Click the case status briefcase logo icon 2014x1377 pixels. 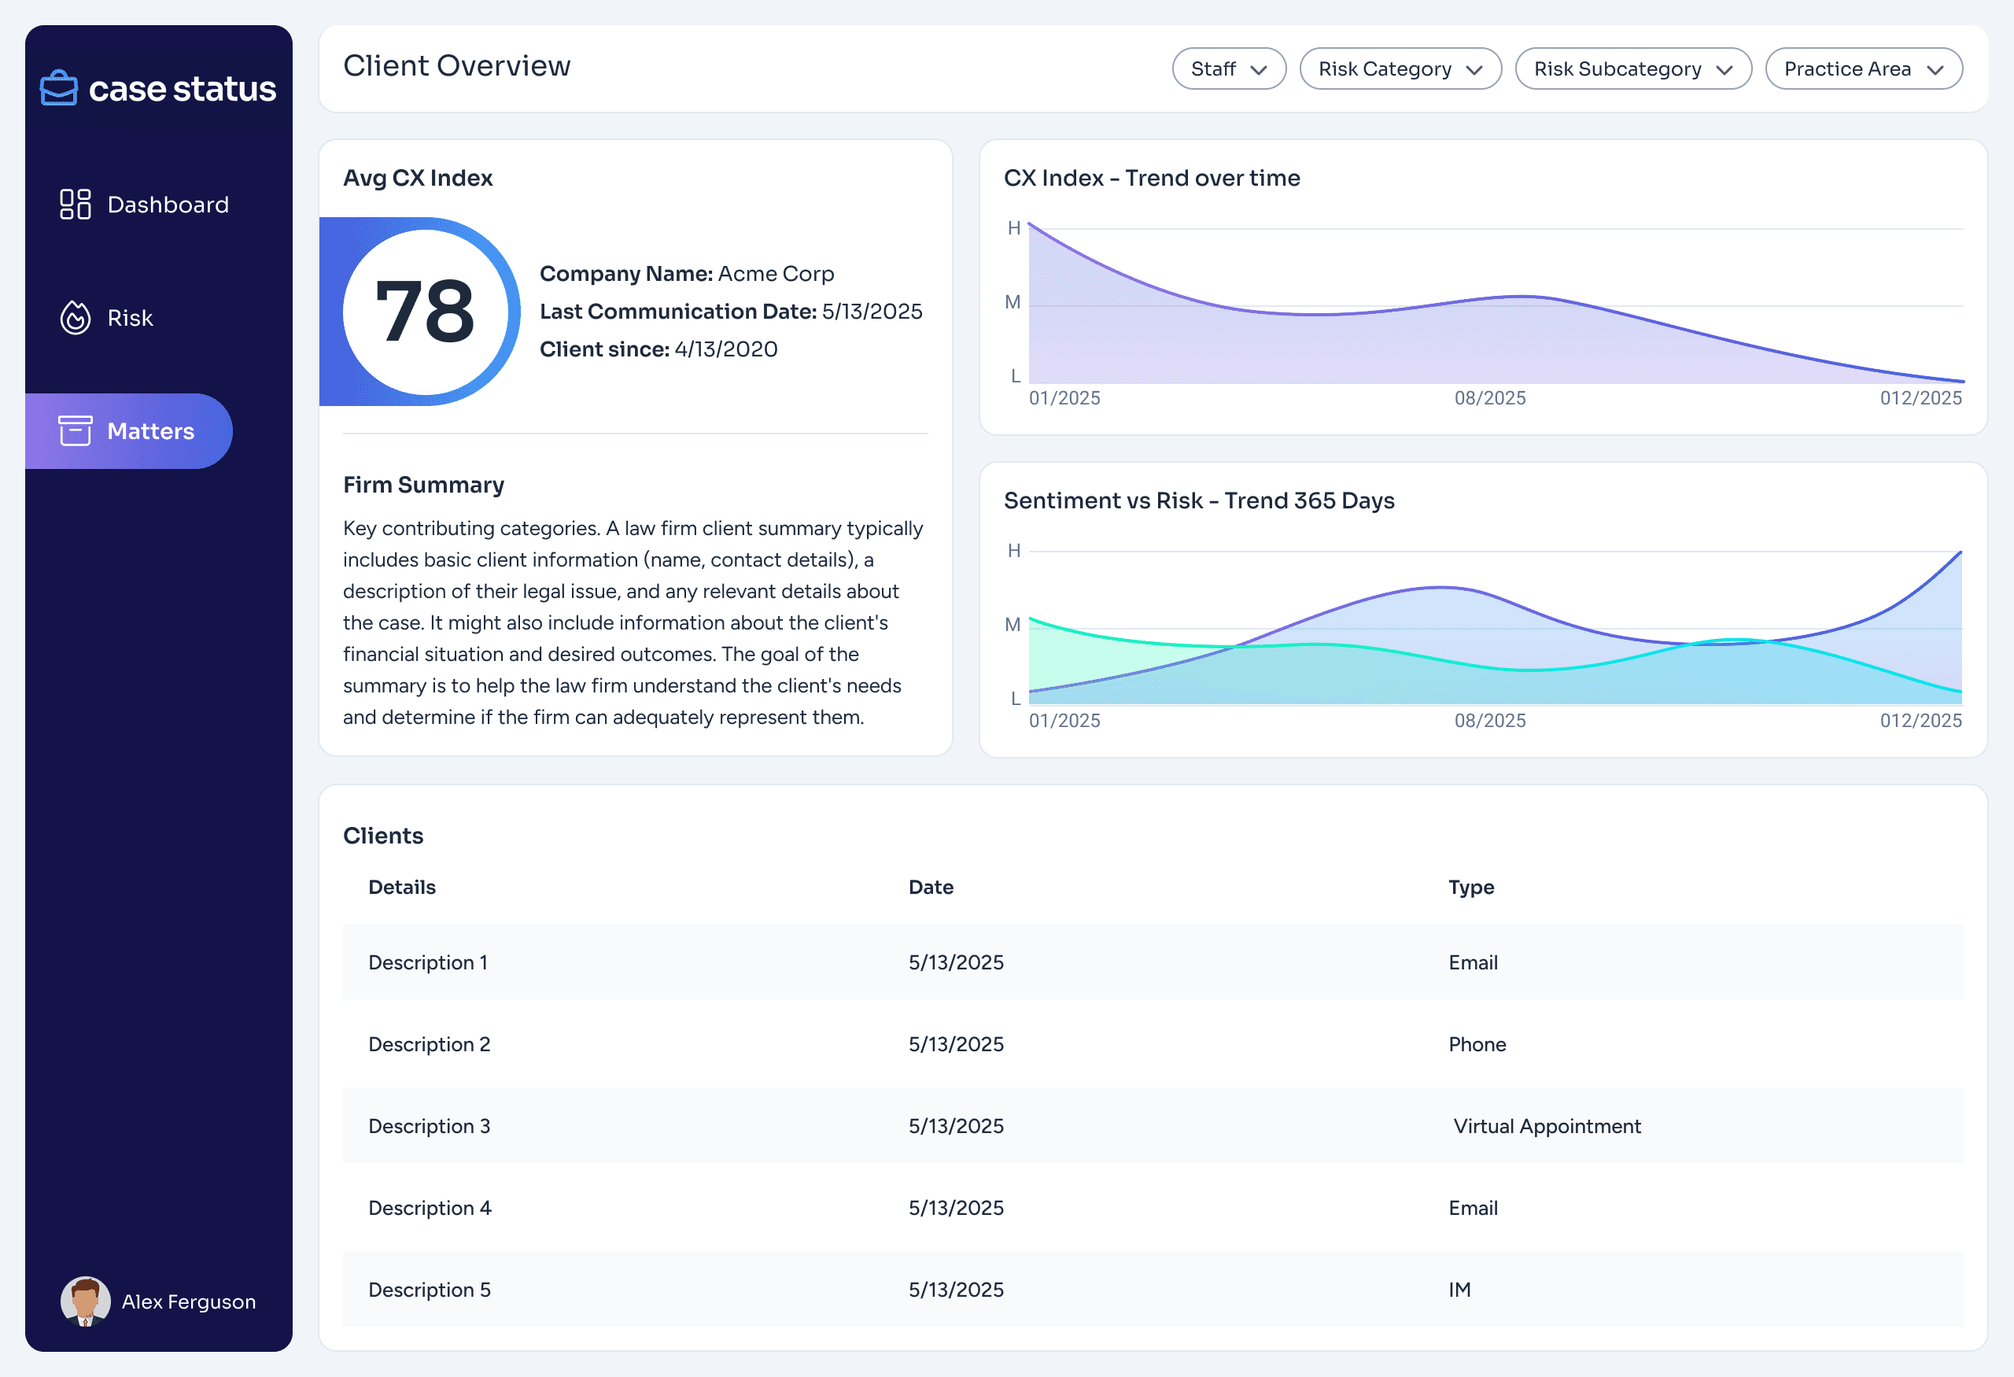click(x=59, y=88)
